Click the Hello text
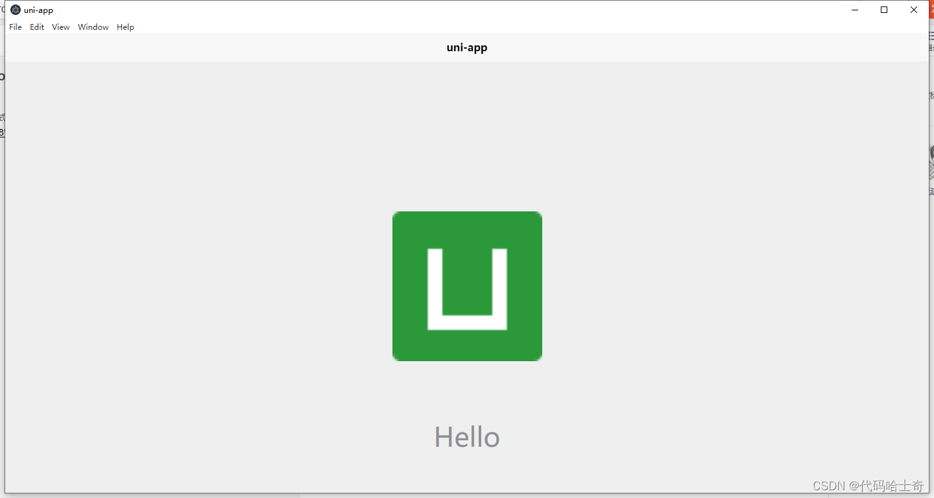 coord(467,437)
